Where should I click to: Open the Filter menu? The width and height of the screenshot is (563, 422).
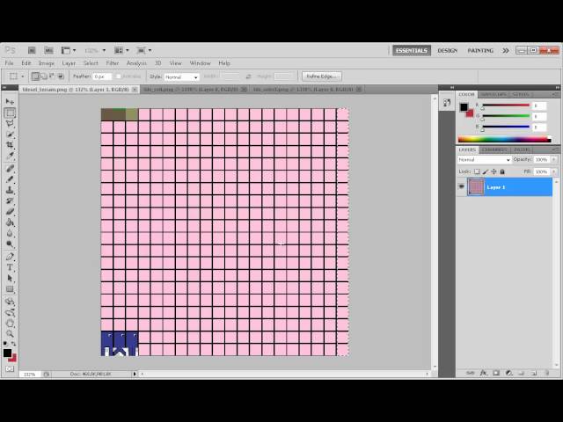[x=113, y=63]
